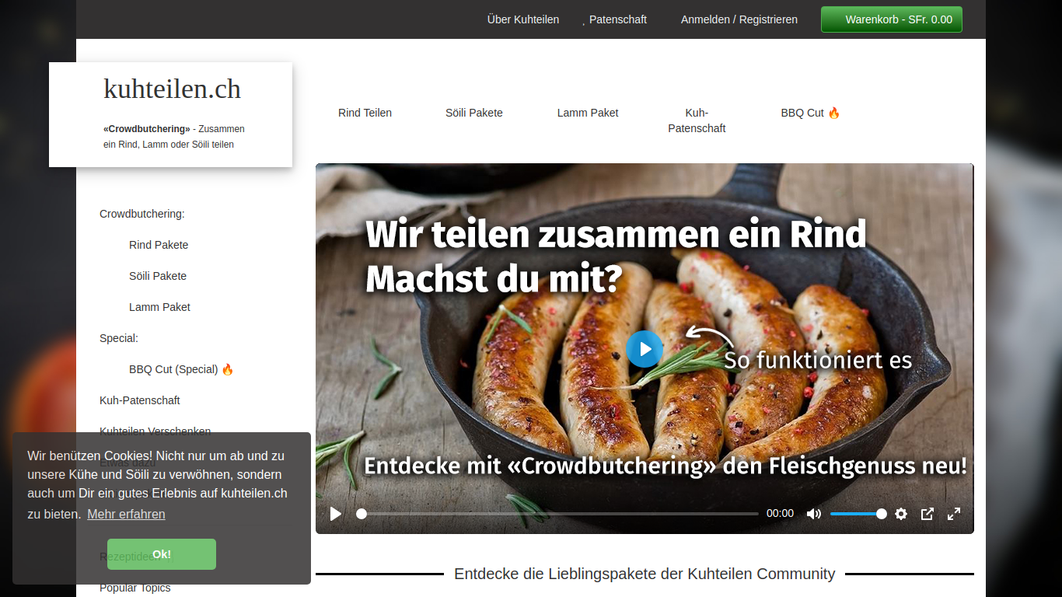Open Söili Pakete in the sidebar

coord(158,276)
